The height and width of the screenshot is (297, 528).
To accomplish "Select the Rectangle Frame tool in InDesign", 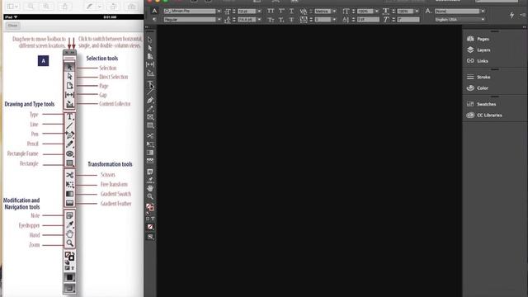I will 150,117.
